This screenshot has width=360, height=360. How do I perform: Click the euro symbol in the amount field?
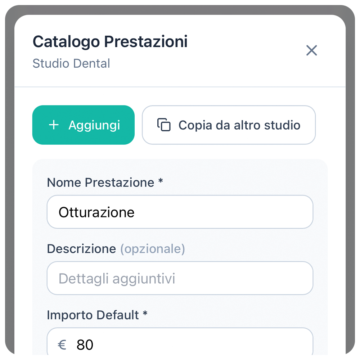pos(62,345)
